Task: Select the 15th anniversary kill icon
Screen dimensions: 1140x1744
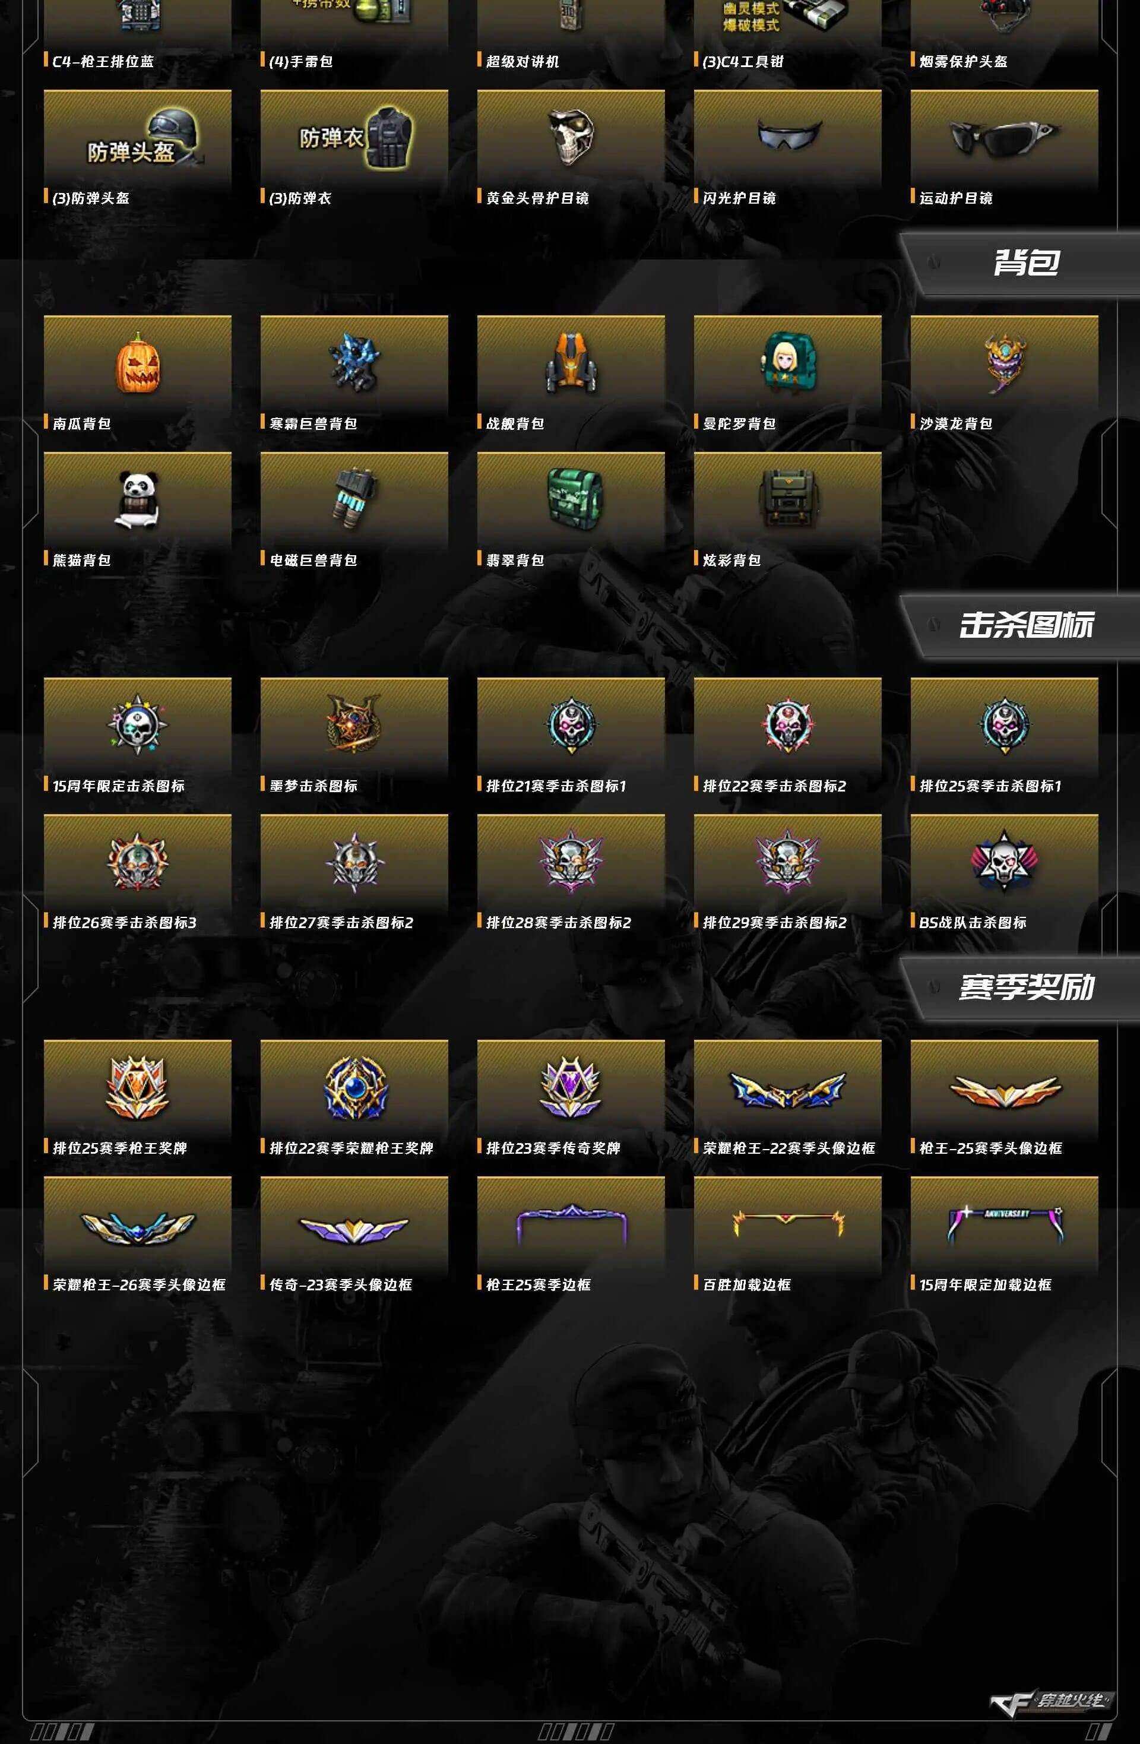Action: pos(138,726)
